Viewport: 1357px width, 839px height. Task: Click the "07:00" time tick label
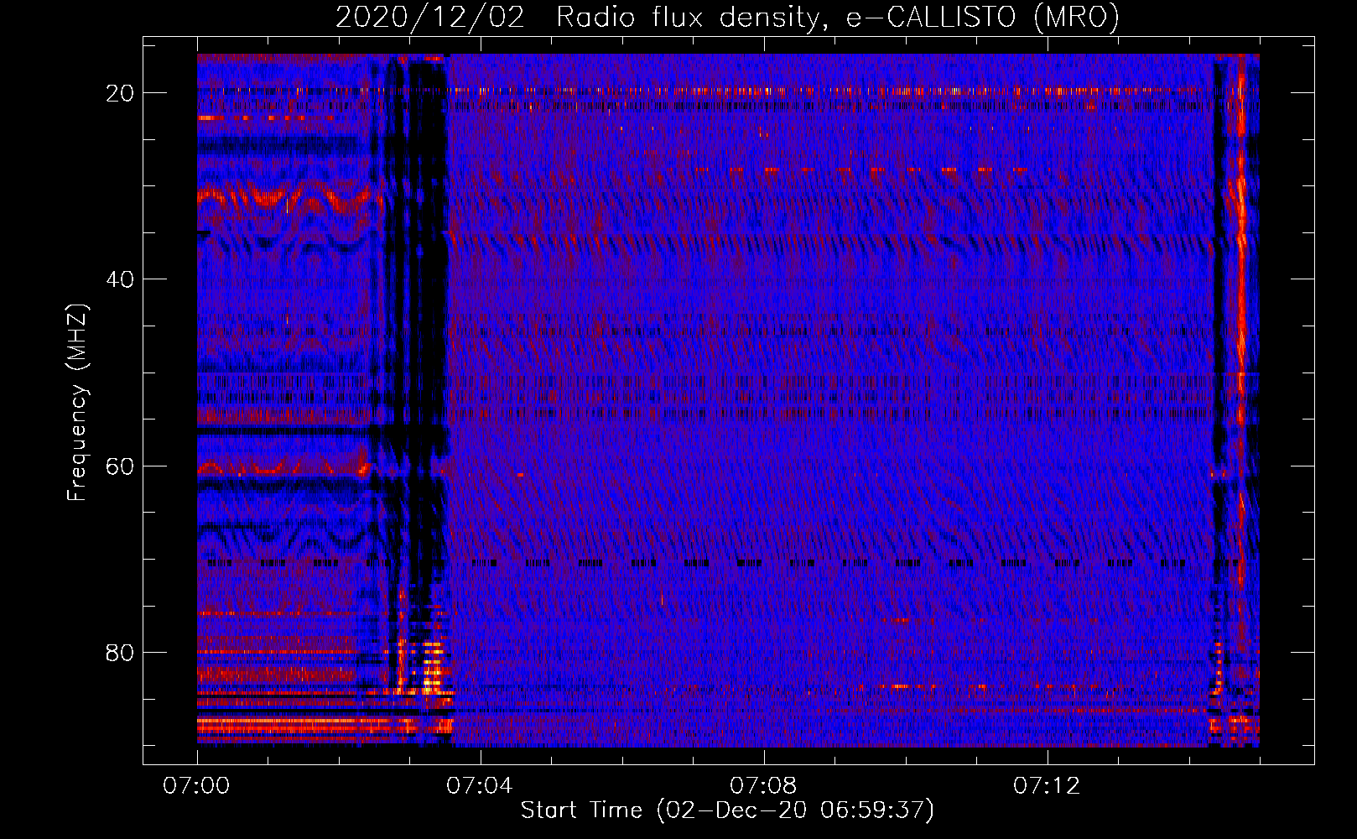pos(196,785)
